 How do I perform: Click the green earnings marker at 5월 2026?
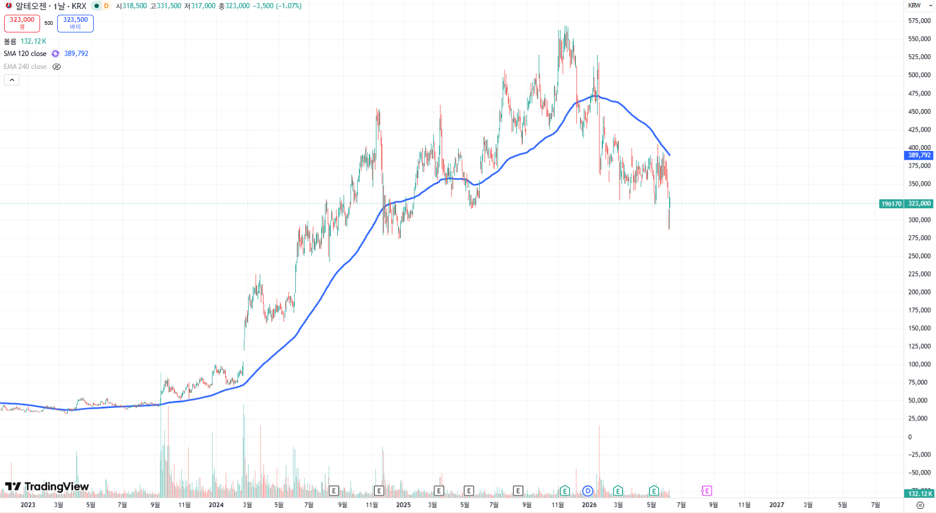654,491
